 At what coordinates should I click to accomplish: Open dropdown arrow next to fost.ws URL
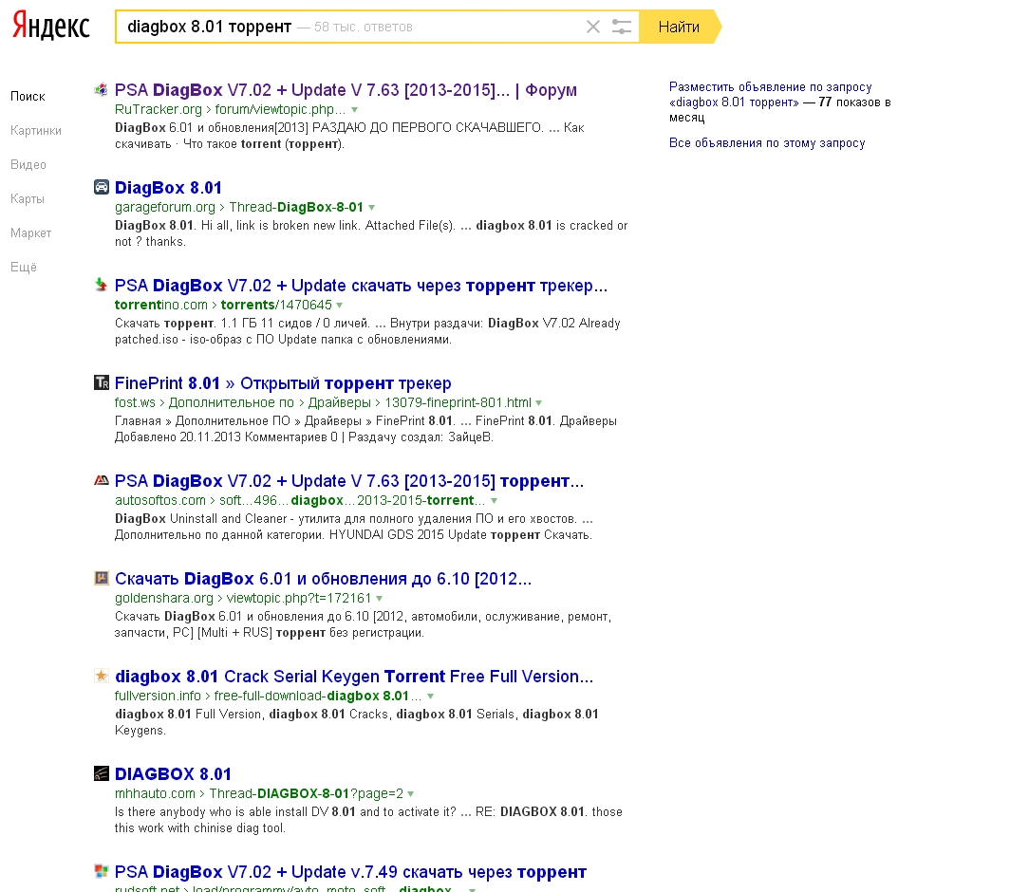point(538,403)
